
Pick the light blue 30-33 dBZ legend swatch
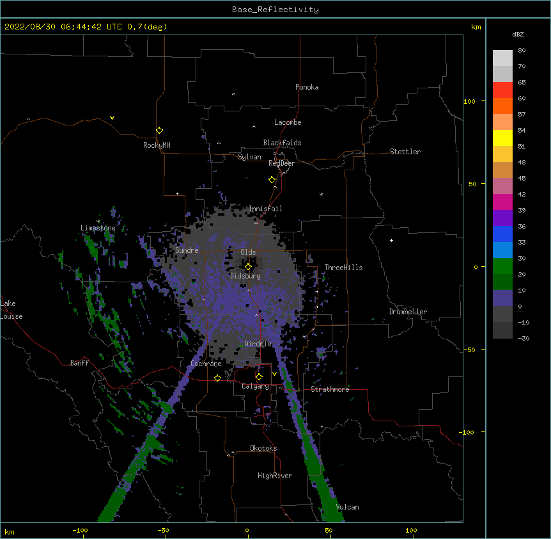point(502,250)
